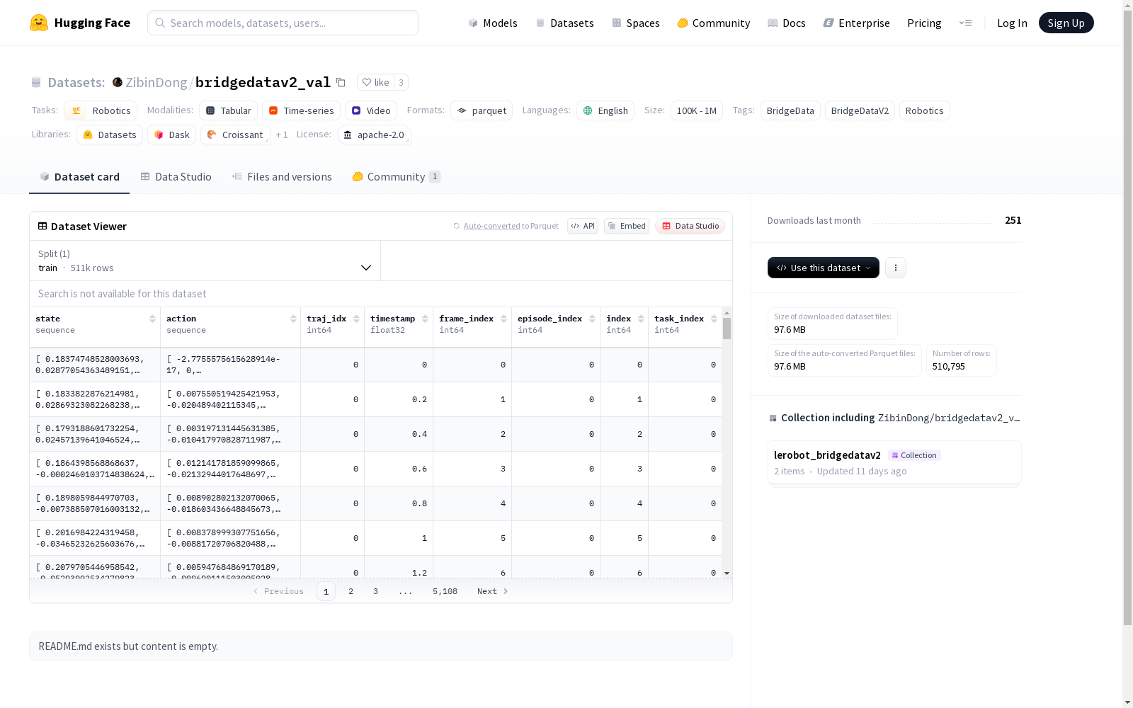Image resolution: width=1133 pixels, height=708 pixels.
Task: Show the +1 additional libraries
Action: pos(282,135)
